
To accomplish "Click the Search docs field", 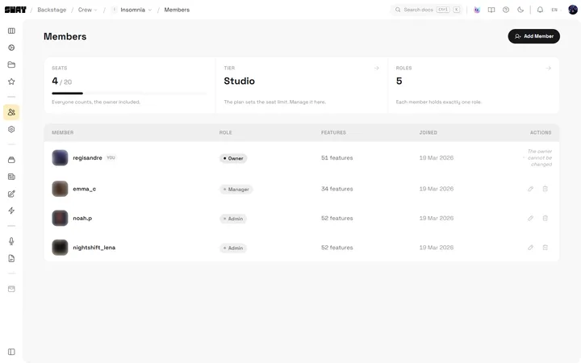I will pyautogui.click(x=427, y=10).
